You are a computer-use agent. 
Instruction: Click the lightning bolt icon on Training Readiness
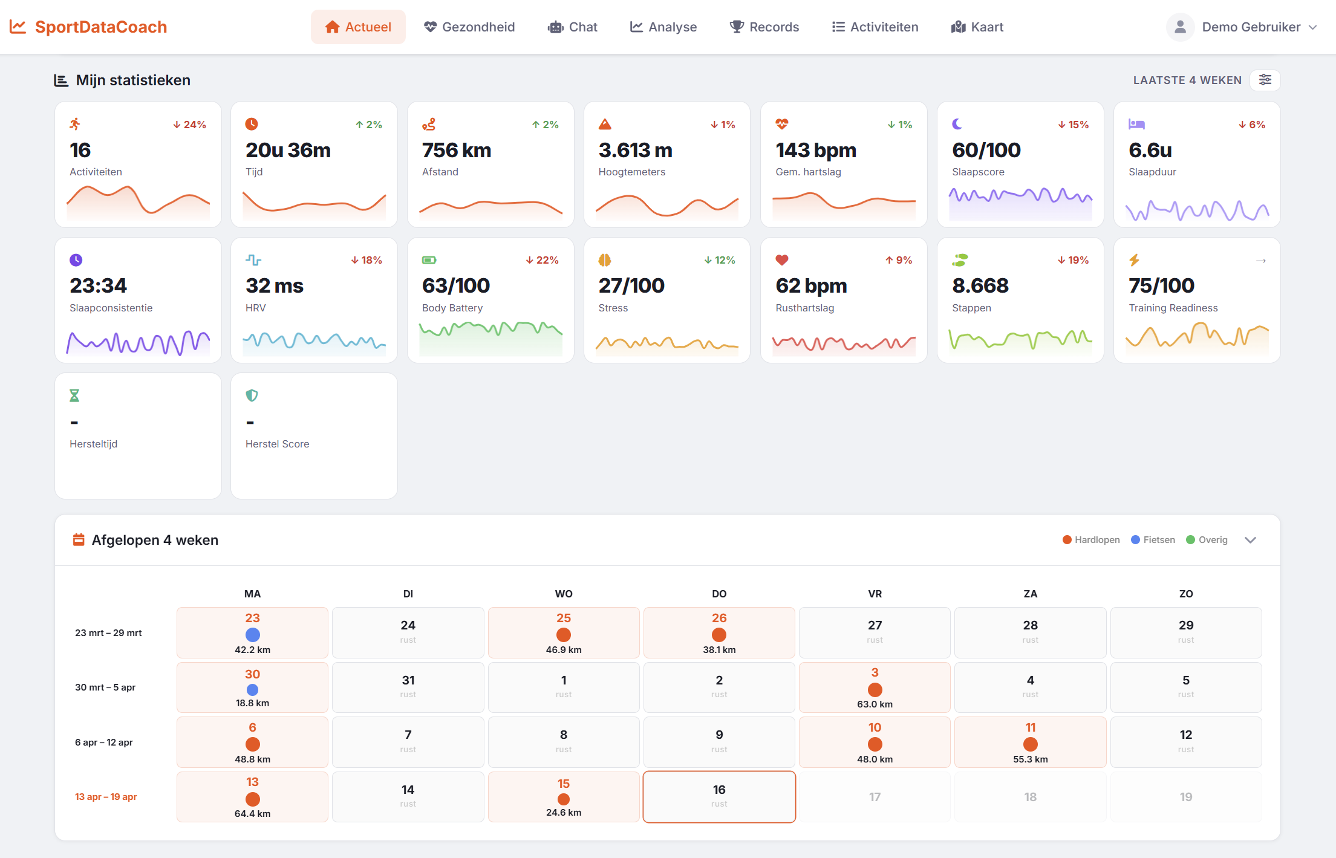1134,260
